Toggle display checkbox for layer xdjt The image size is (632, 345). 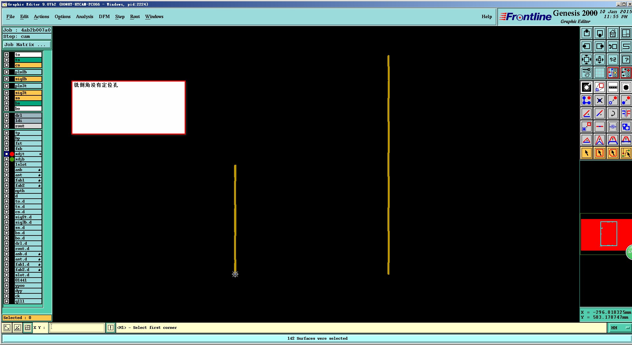click(x=7, y=154)
